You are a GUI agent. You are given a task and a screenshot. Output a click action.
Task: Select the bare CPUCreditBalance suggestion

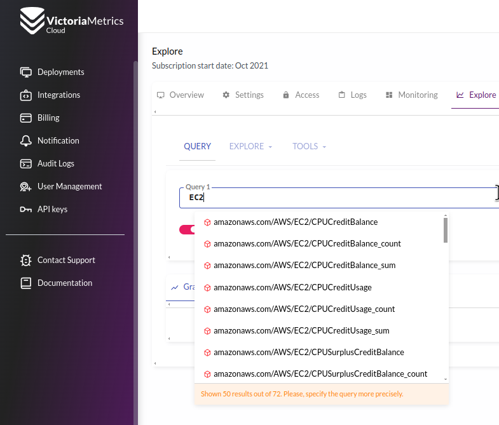[319, 222]
